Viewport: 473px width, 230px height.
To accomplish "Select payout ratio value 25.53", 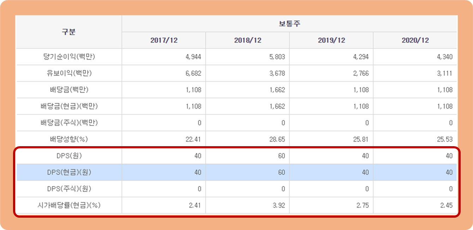I will click(445, 139).
